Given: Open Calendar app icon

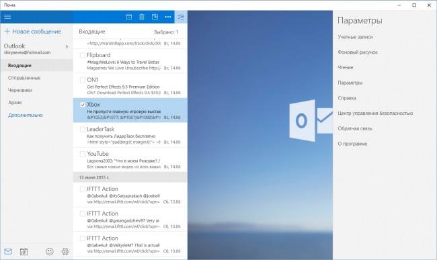Looking at the screenshot, I should [24, 252].
